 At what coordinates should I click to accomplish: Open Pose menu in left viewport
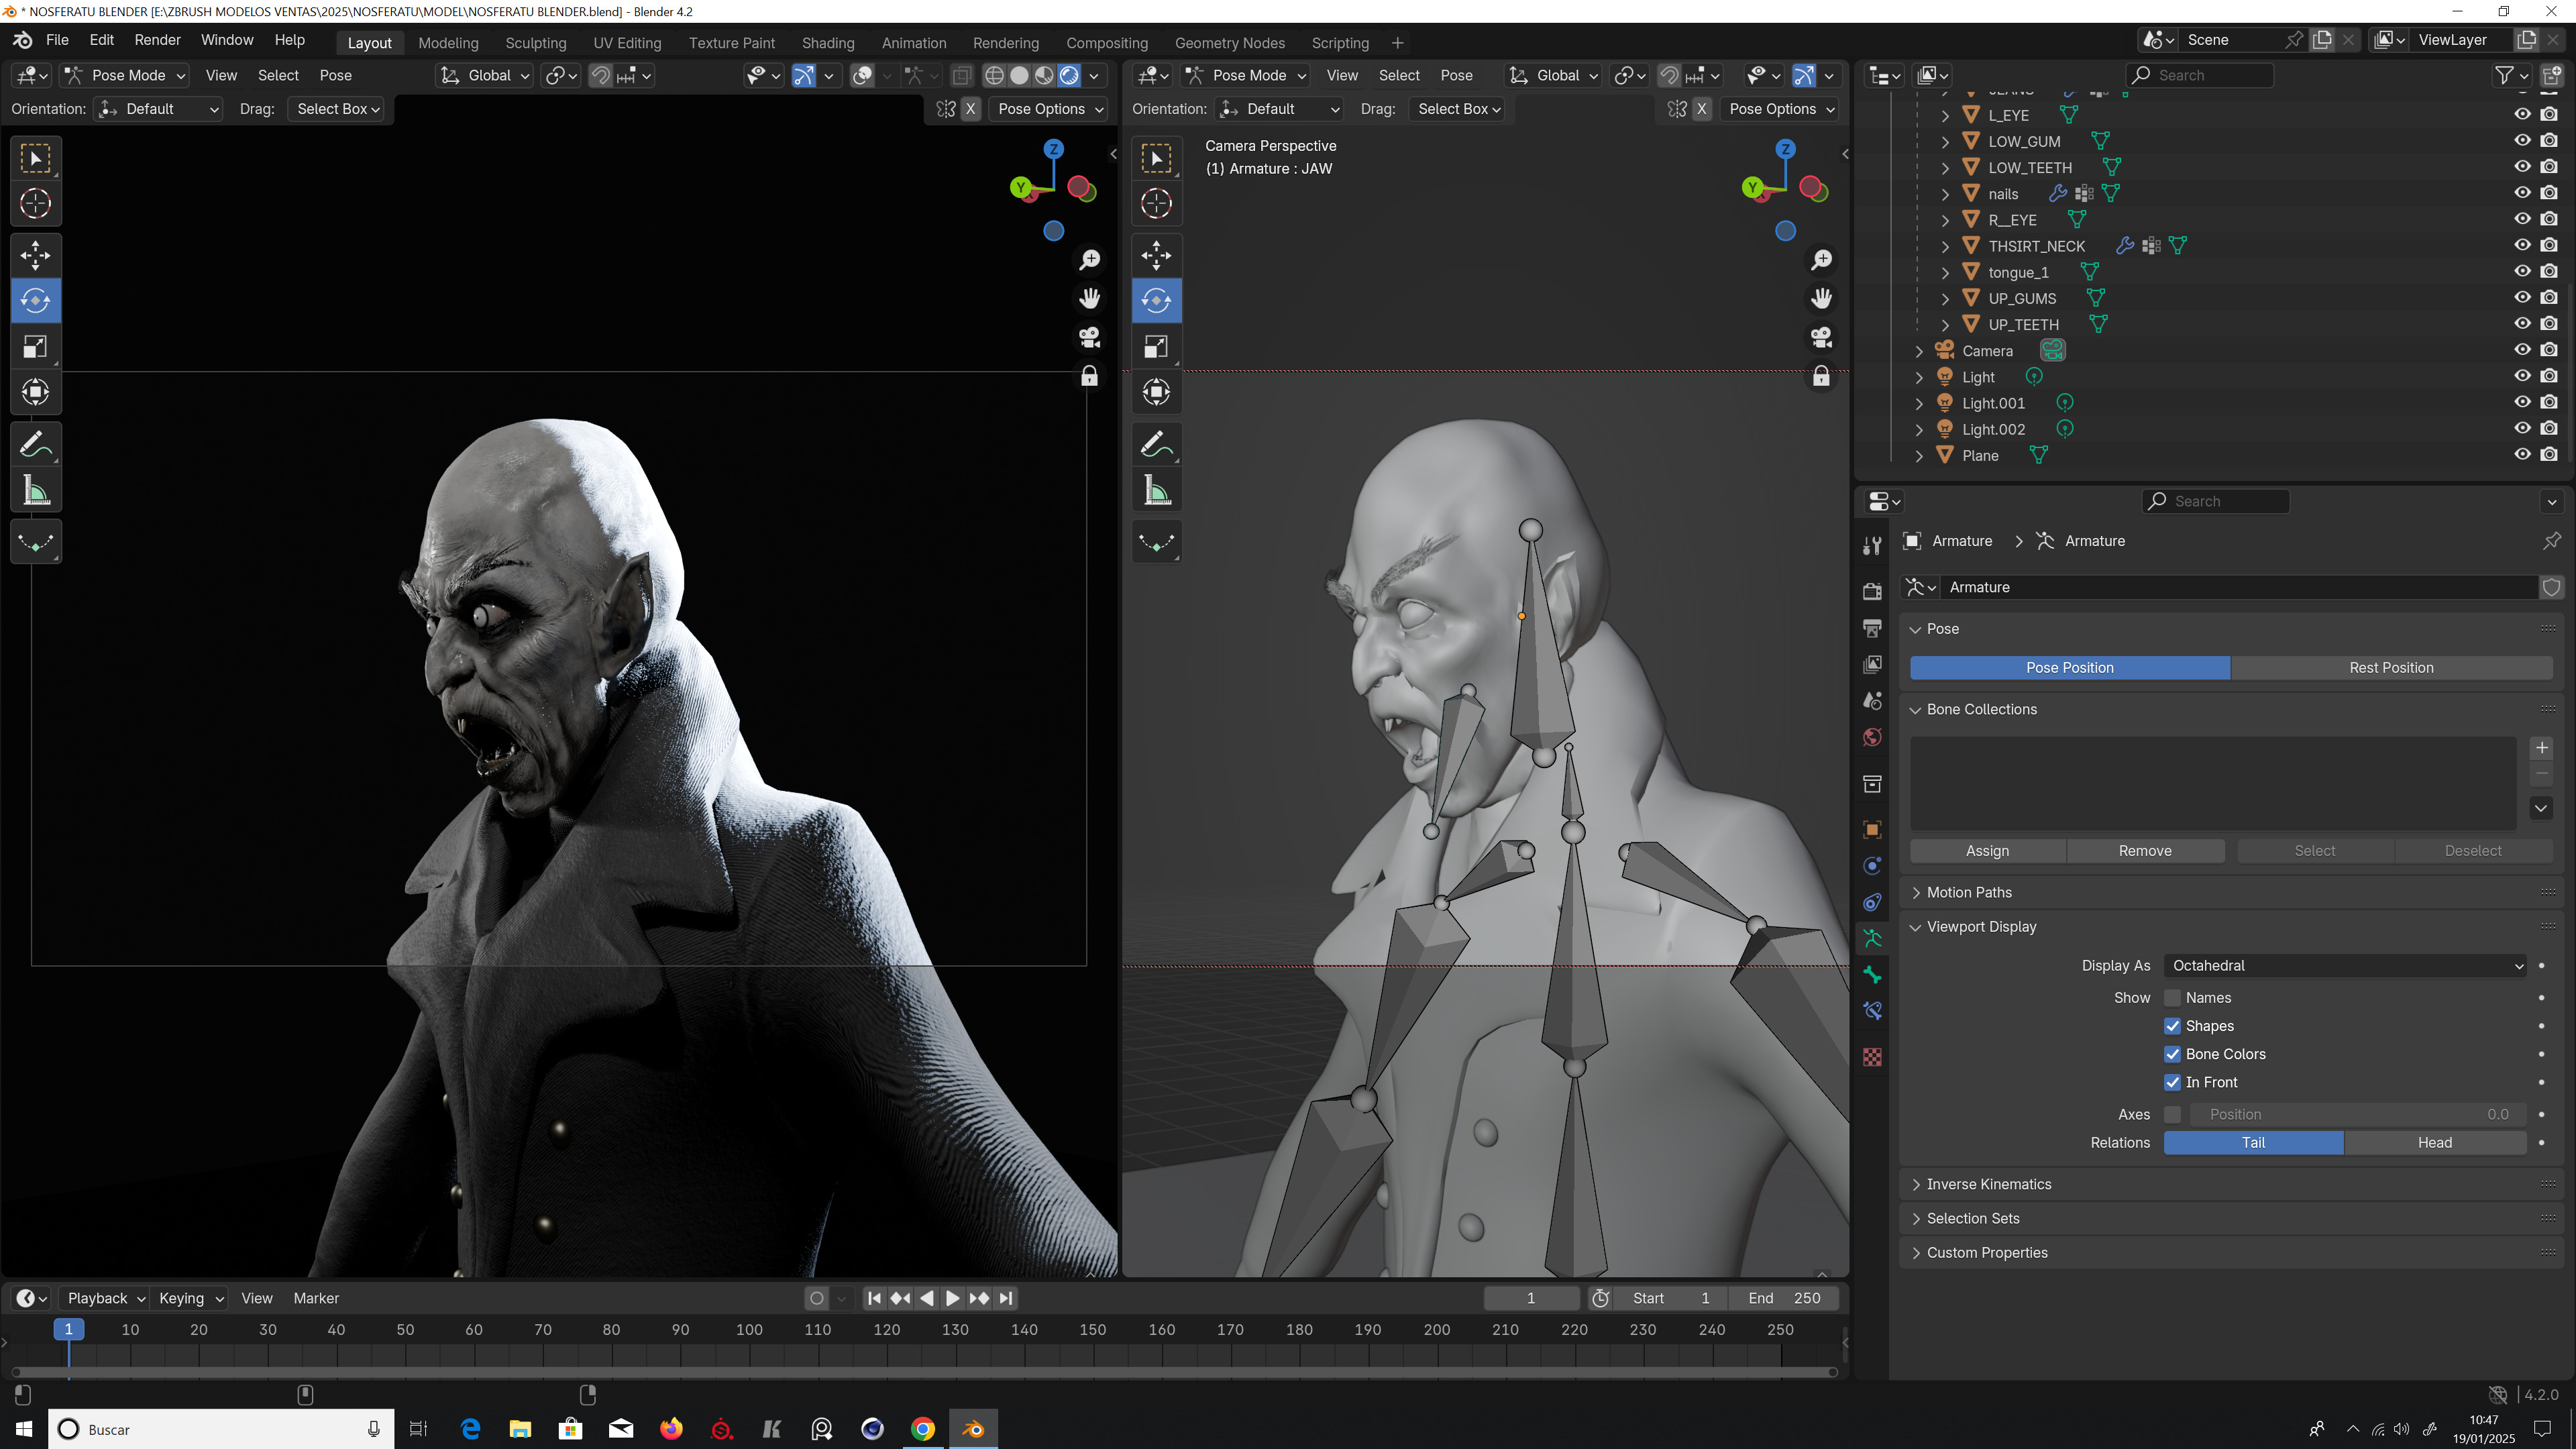click(x=335, y=75)
